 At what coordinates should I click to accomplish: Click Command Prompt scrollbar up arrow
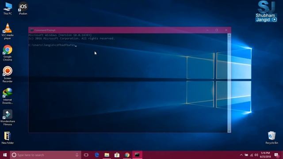pos(229,35)
